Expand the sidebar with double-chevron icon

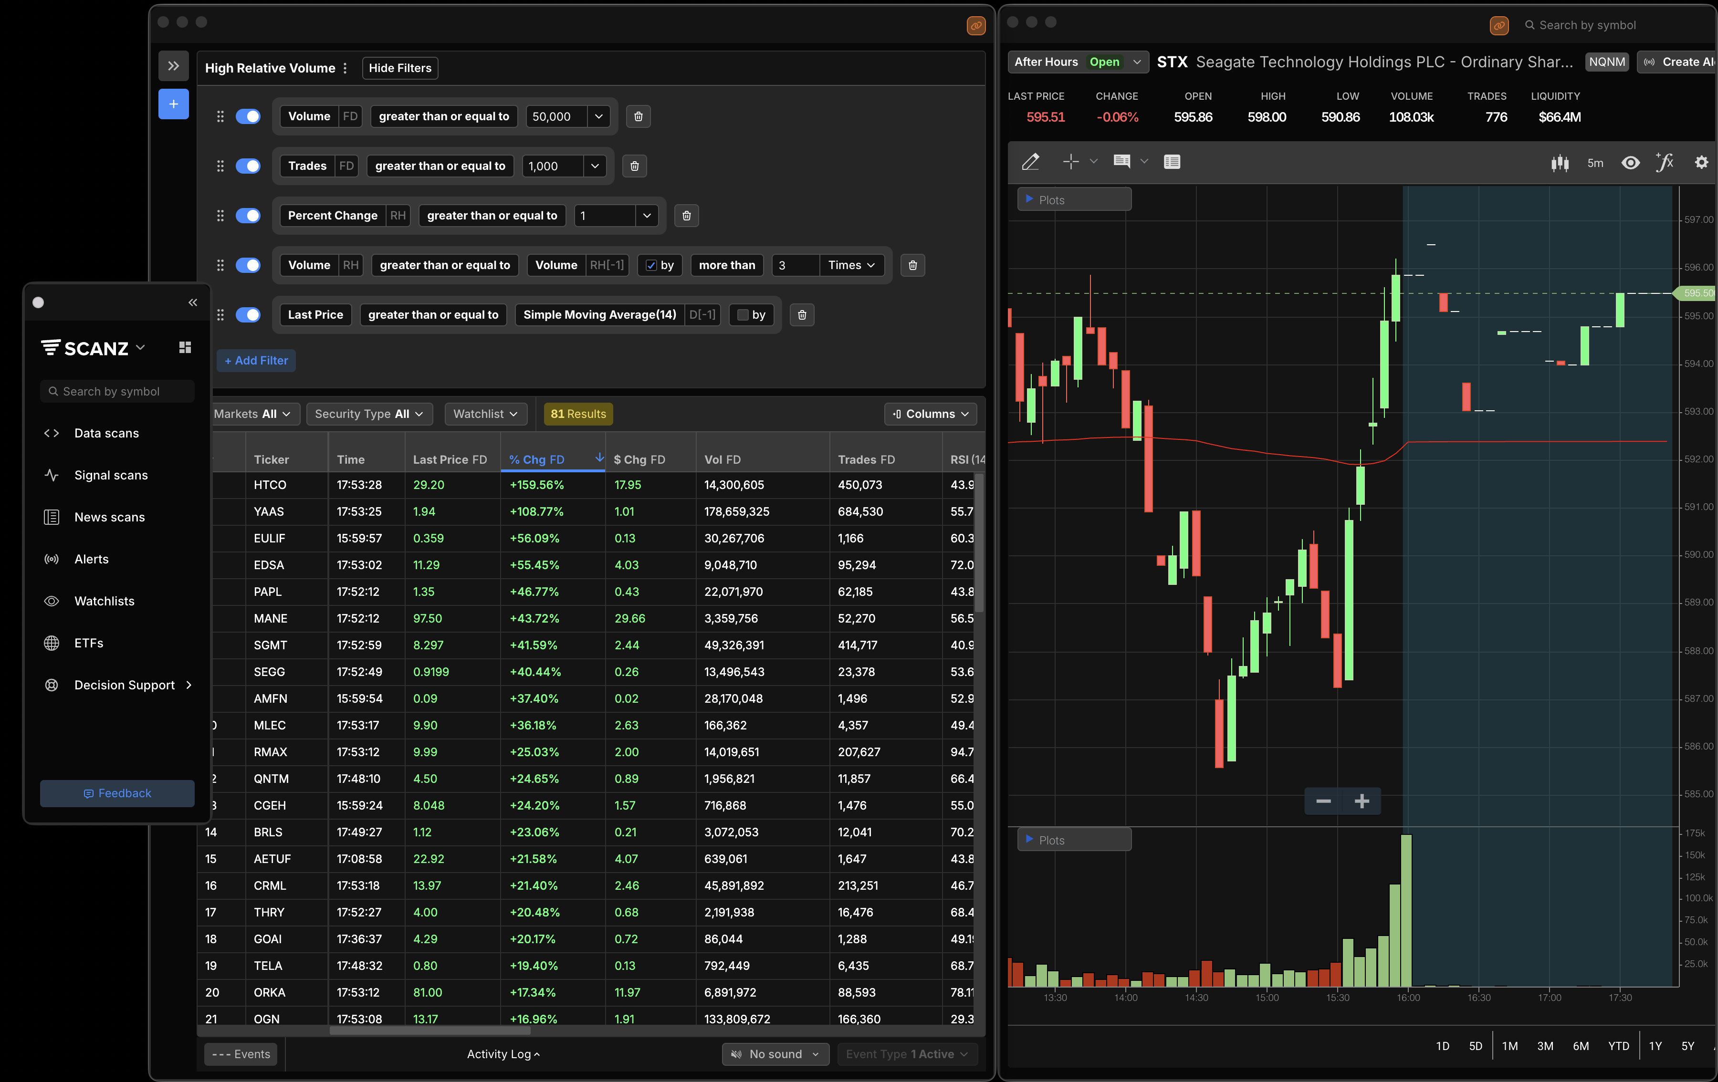pyautogui.click(x=173, y=66)
